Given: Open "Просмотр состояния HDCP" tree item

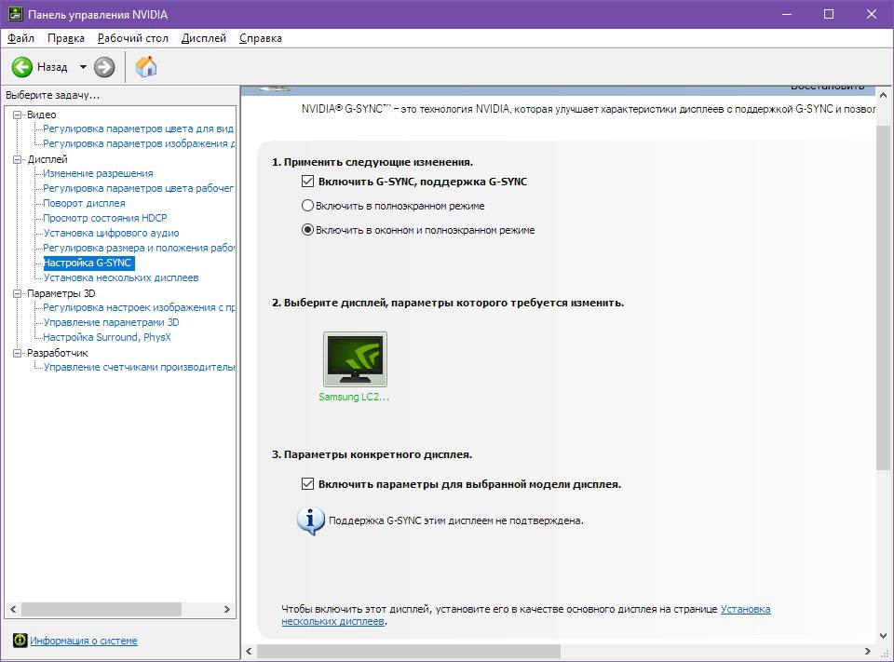Looking at the screenshot, I should [x=105, y=218].
